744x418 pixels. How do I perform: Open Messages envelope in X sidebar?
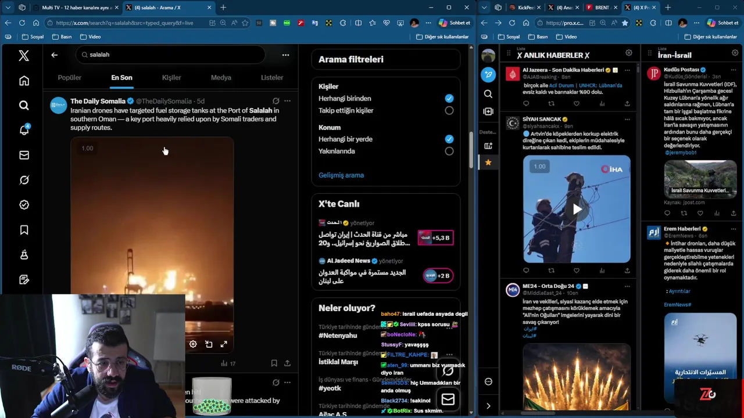(x=24, y=155)
